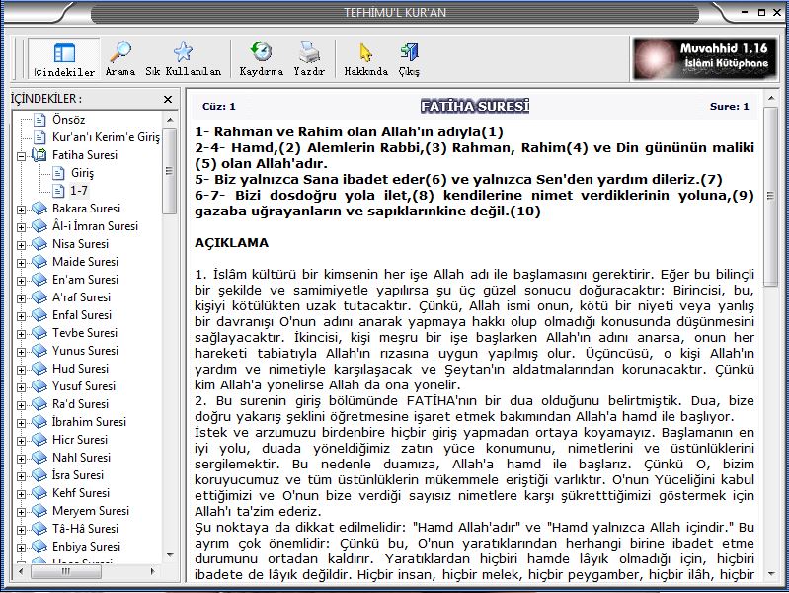Click the Muvahhid 1.16 İslâmi Kütüphane banner

[704, 58]
